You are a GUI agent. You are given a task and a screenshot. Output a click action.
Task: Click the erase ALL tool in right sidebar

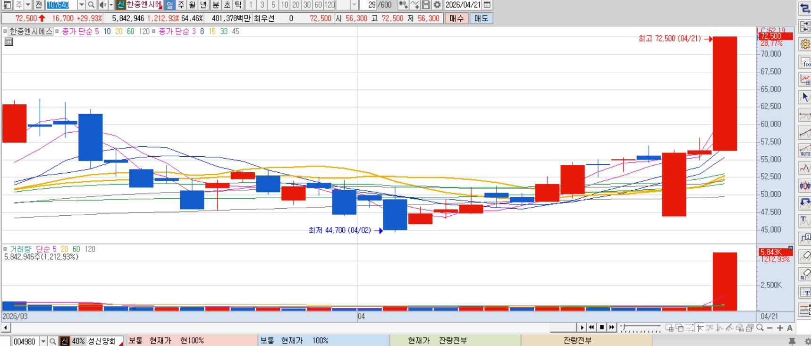(x=805, y=274)
